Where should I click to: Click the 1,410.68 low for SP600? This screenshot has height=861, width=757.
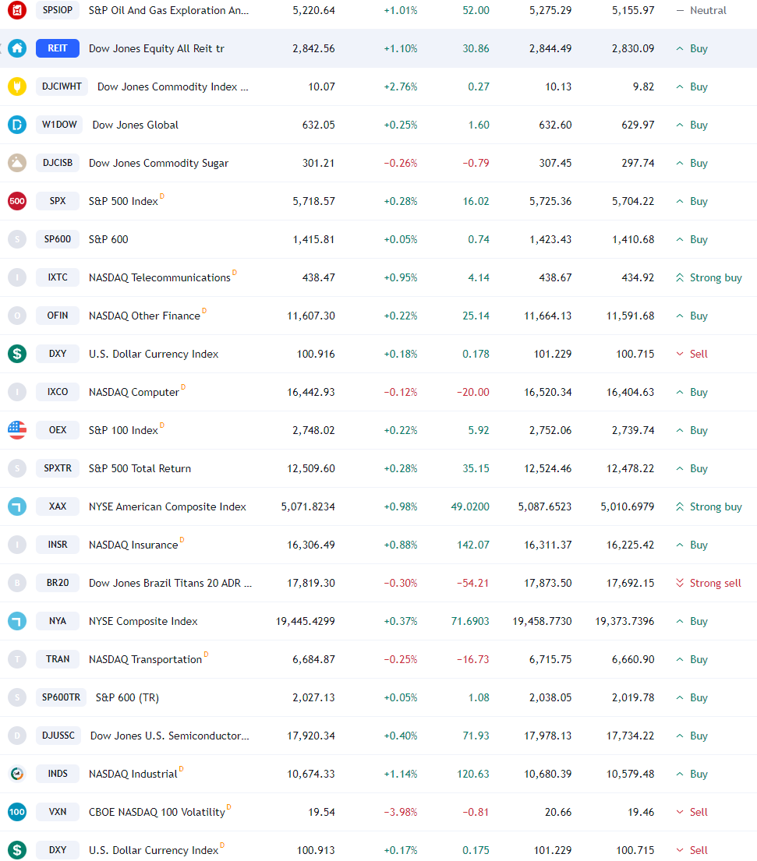(x=633, y=239)
